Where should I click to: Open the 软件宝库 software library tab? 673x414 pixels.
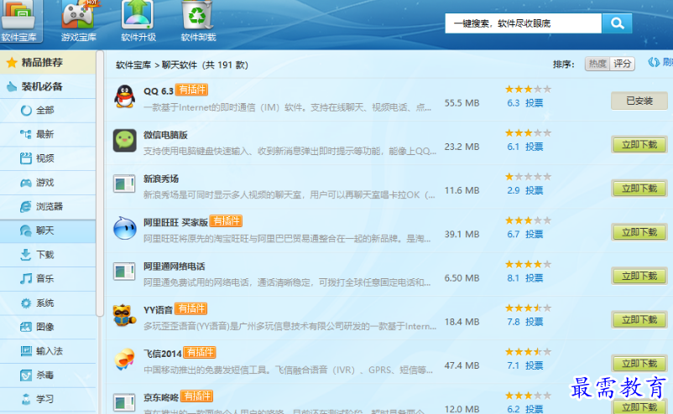[x=20, y=22]
